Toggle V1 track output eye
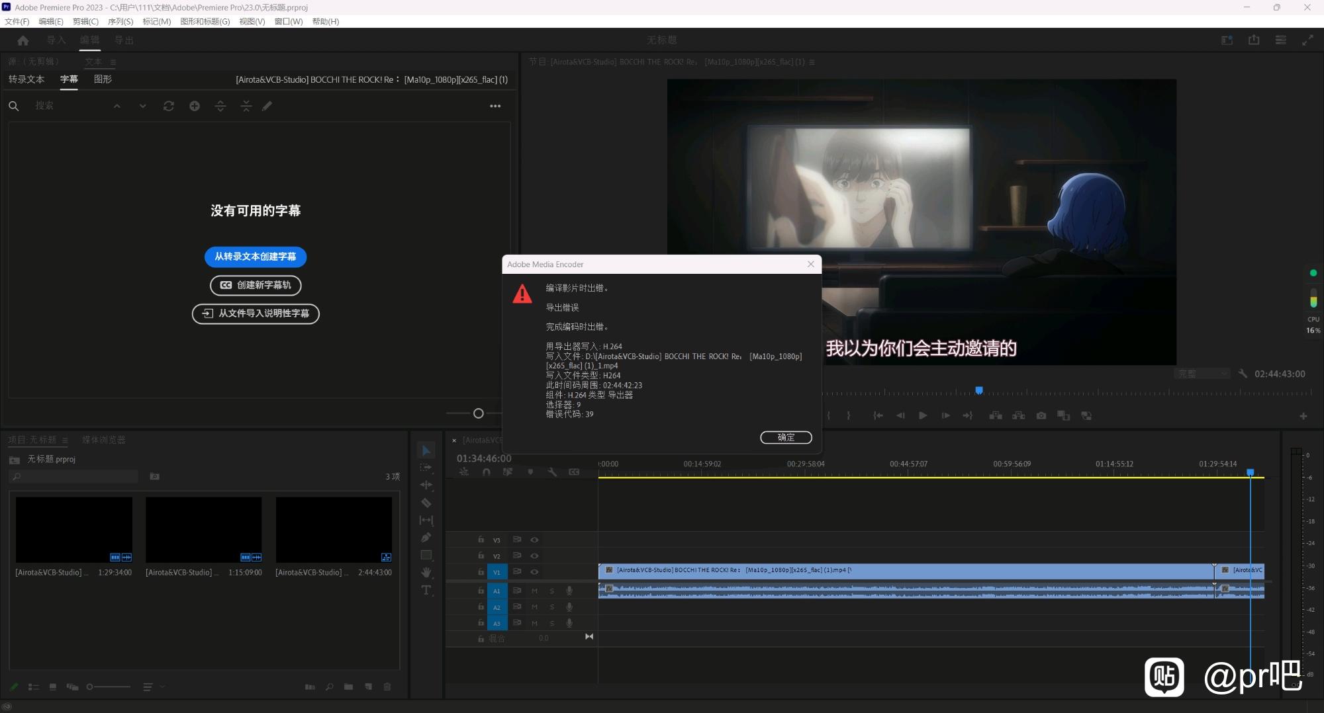The width and height of the screenshot is (1324, 713). click(x=534, y=571)
